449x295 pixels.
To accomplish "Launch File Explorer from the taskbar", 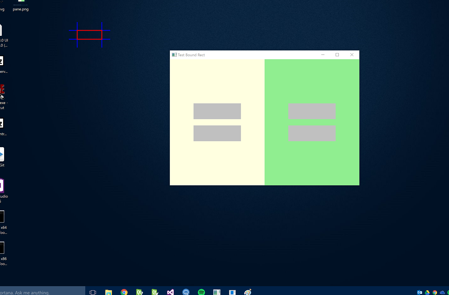I will click(x=108, y=292).
